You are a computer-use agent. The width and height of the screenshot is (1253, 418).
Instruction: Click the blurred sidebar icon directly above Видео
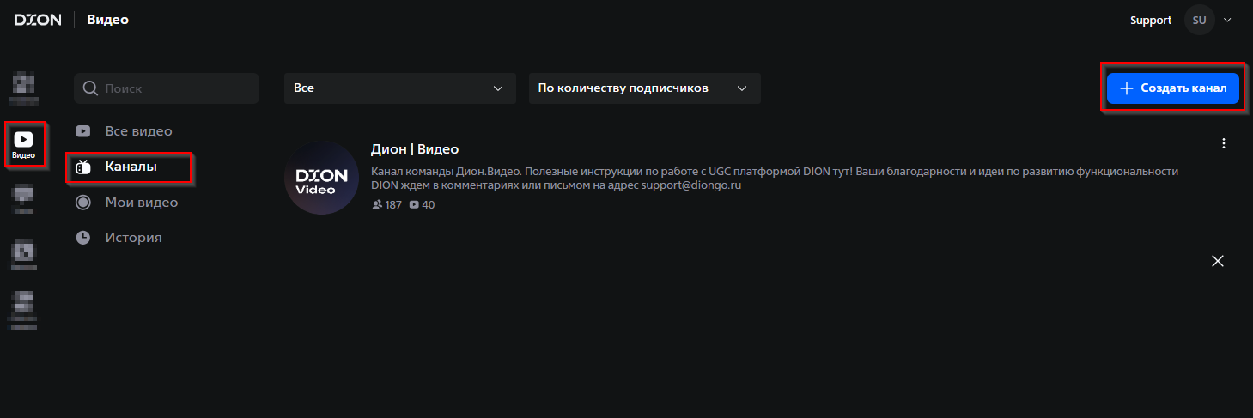coord(23,88)
